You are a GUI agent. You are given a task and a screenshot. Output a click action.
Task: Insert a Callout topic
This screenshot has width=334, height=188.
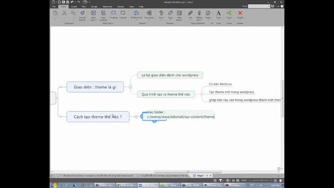click(x=123, y=15)
